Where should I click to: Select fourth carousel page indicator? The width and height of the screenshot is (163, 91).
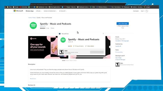click(x=75, y=60)
